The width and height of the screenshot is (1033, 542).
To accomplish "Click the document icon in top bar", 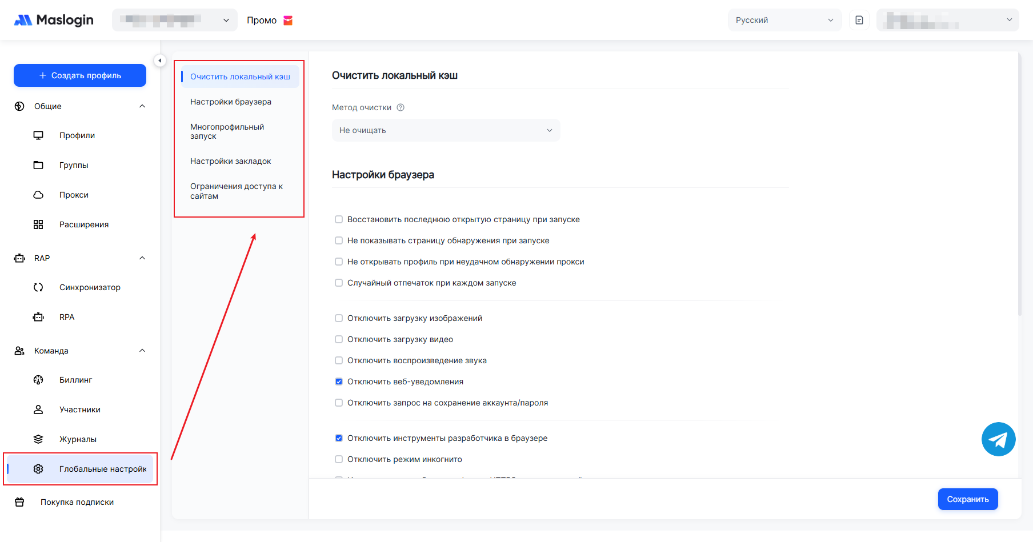I will click(859, 20).
